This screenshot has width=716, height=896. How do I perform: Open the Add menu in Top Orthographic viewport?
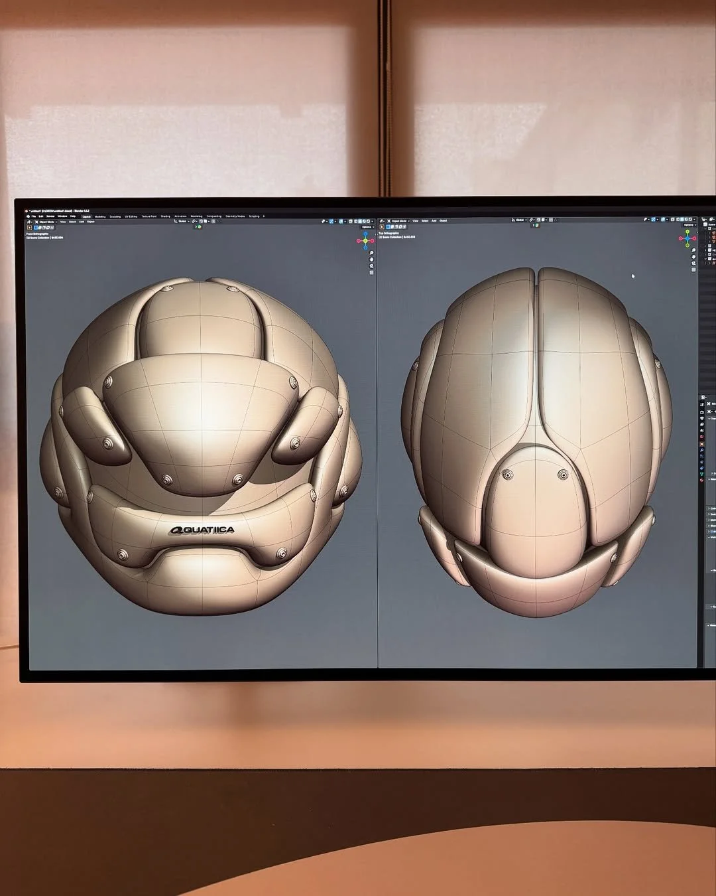(x=434, y=220)
